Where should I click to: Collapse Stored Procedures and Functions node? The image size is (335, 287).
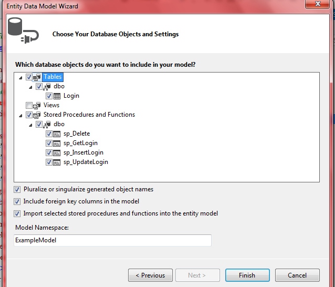(20, 116)
